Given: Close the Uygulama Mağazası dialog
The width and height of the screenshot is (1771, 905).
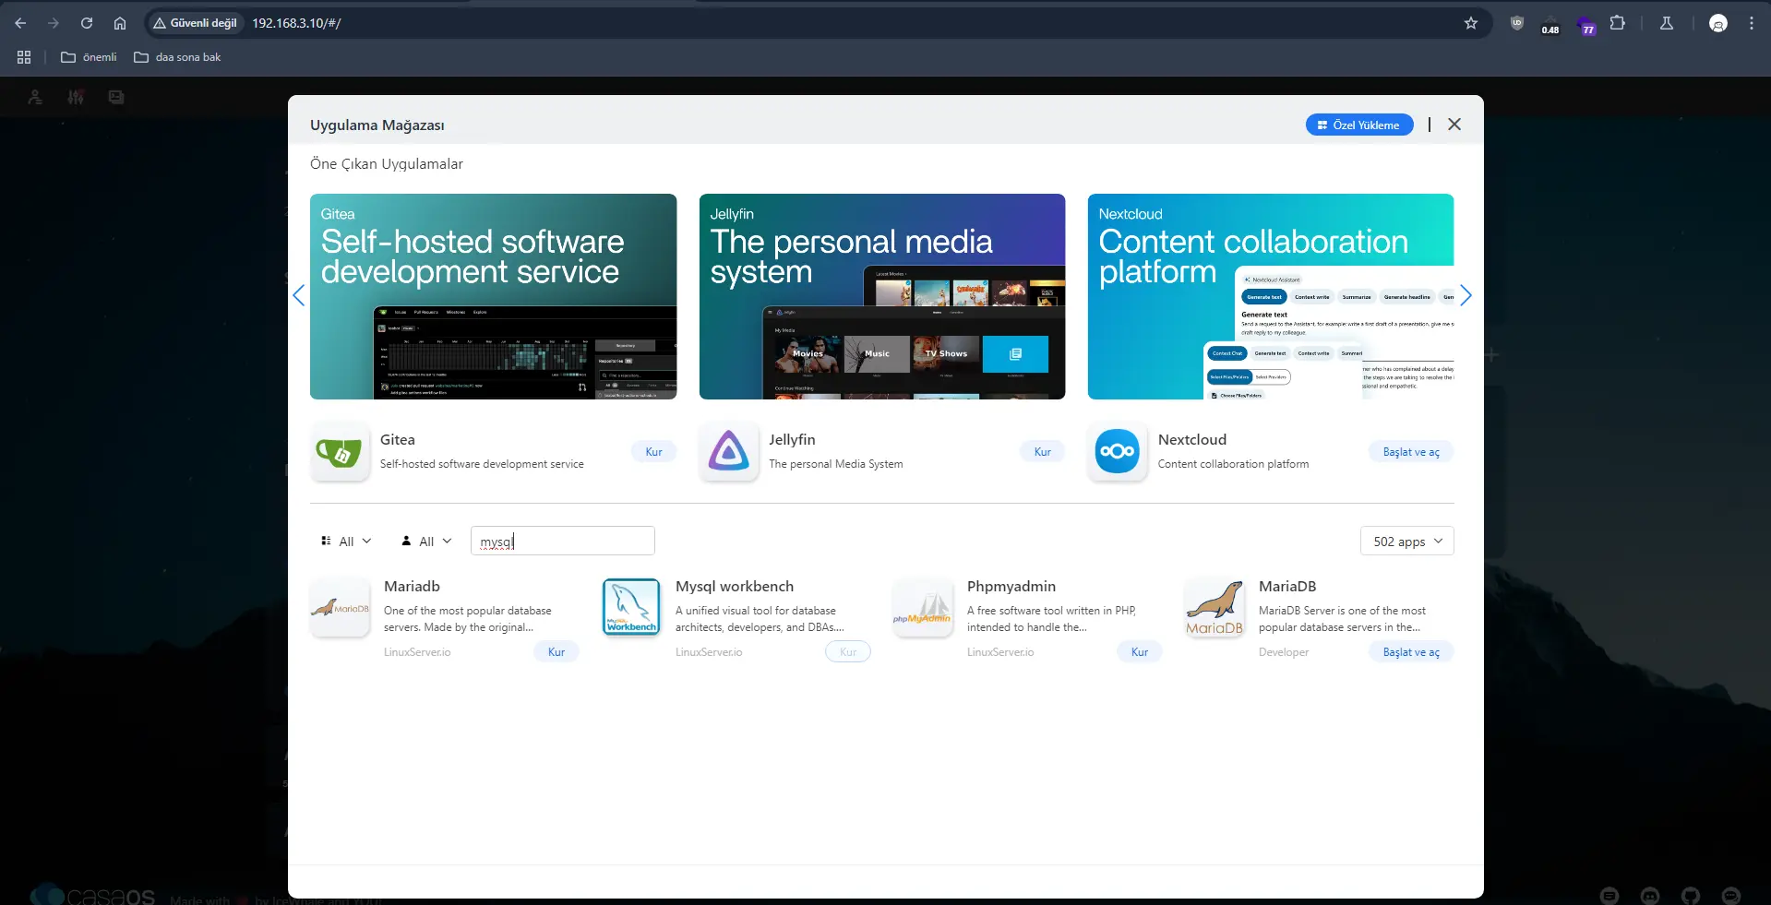Looking at the screenshot, I should 1454,125.
